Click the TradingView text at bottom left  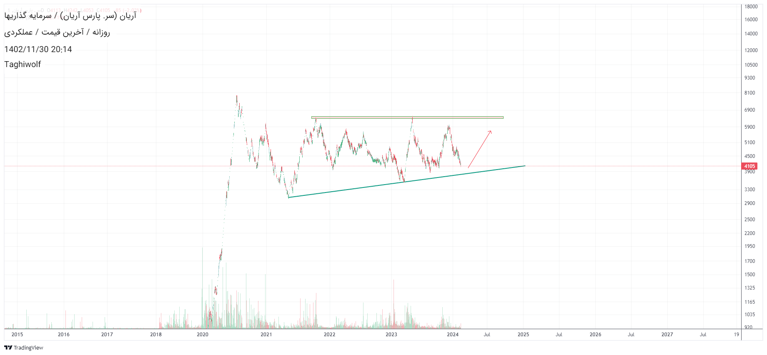pyautogui.click(x=28, y=347)
